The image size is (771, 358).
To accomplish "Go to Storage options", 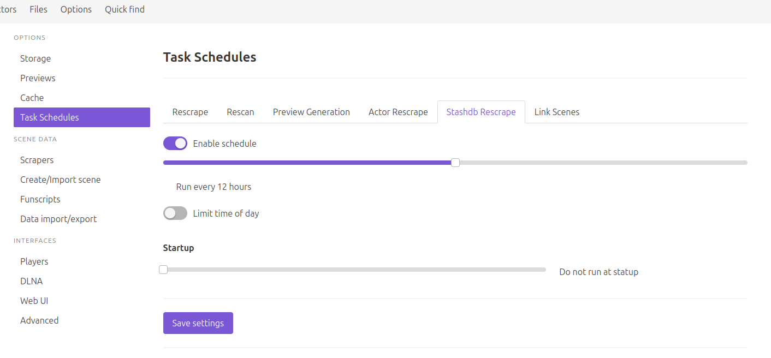I will coord(82,58).
